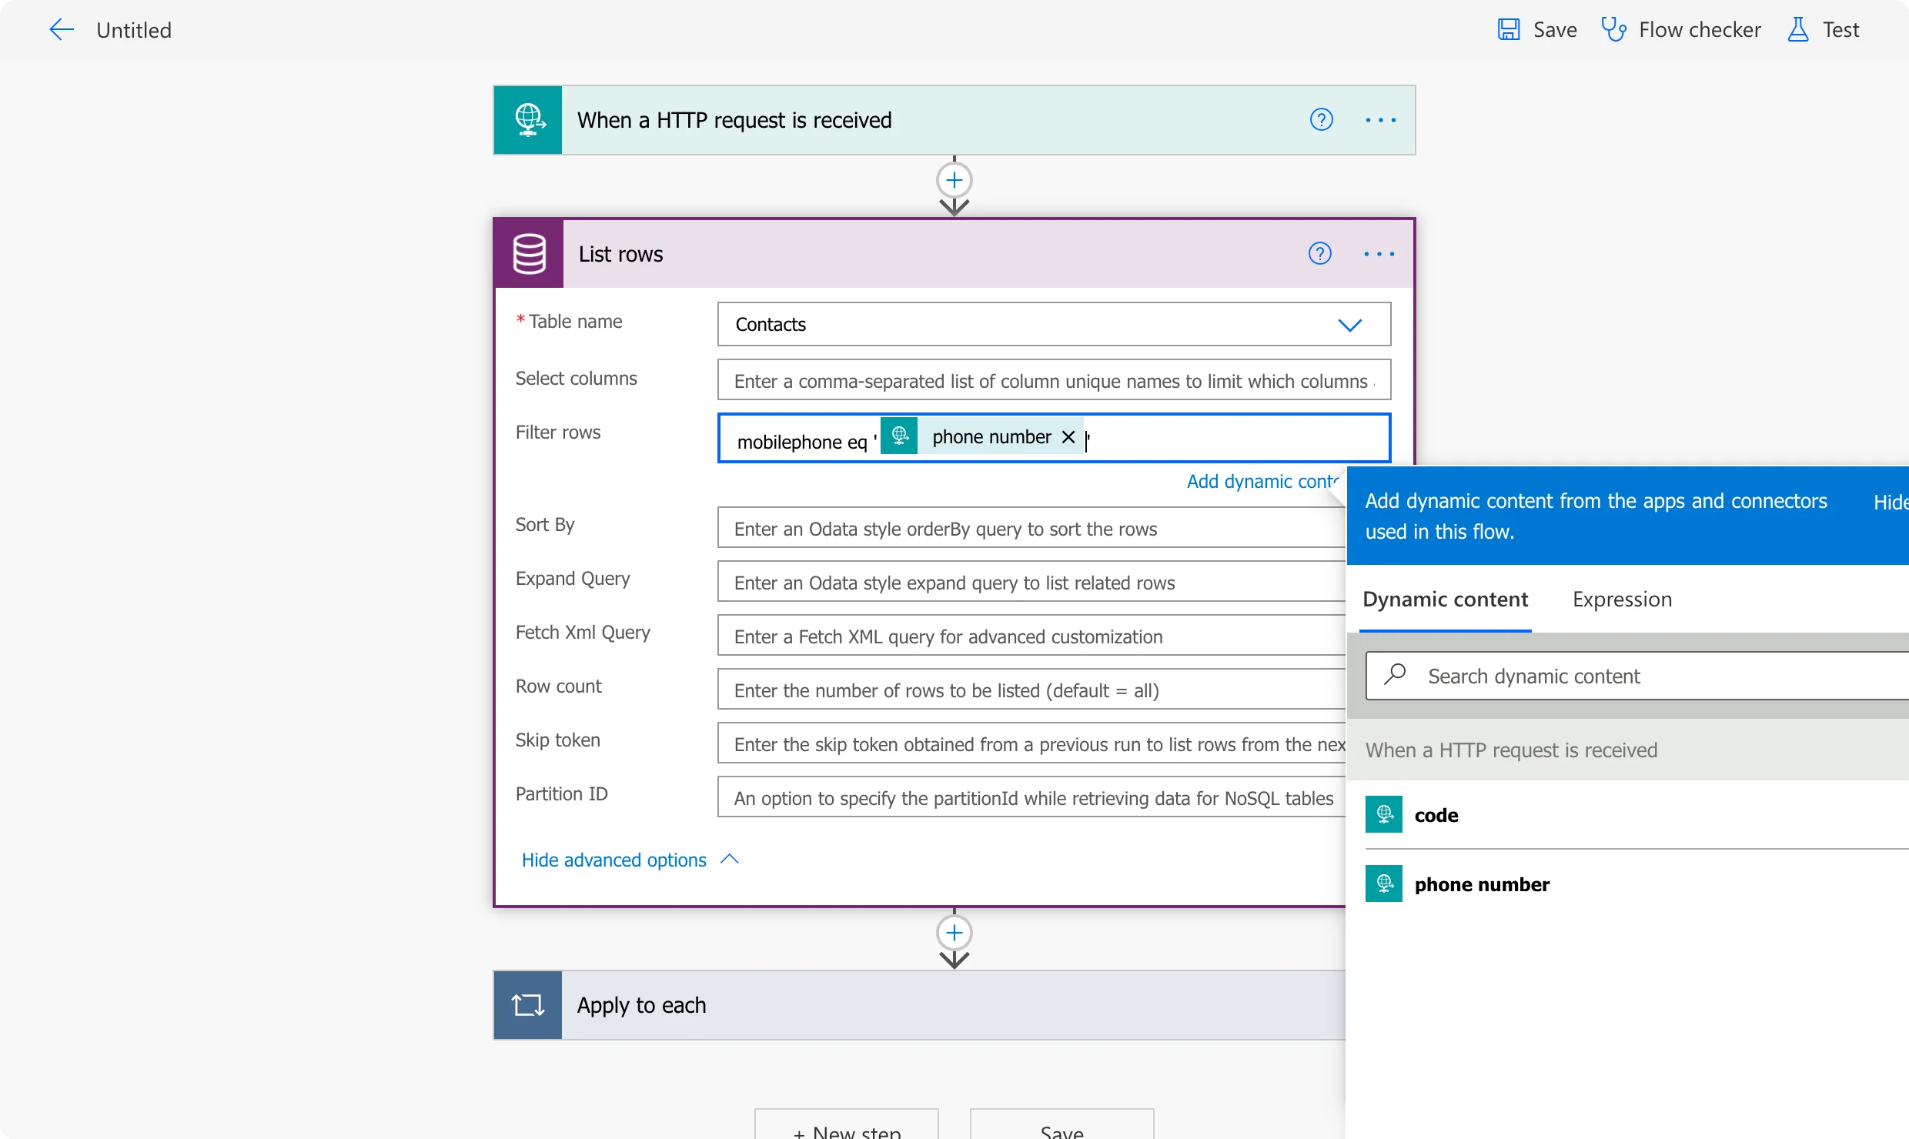Image resolution: width=1909 pixels, height=1139 pixels.
Task: Click the phone number dynamic content icon
Action: pyautogui.click(x=1383, y=883)
